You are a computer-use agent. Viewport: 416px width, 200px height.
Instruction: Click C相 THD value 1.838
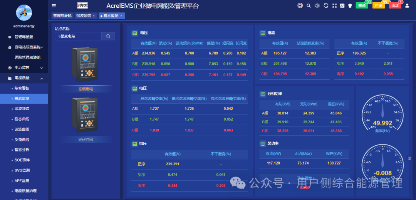click(x=154, y=130)
